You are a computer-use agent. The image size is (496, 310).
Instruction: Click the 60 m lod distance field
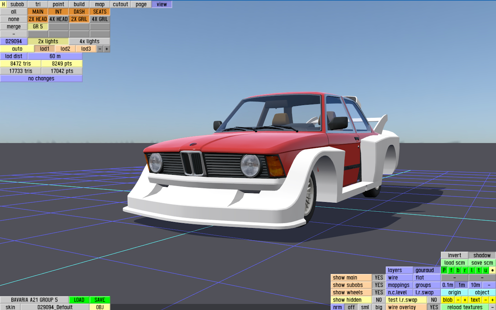pos(55,56)
